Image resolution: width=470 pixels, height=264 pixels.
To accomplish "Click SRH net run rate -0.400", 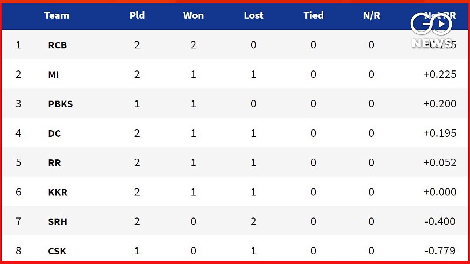I will coord(441,221).
